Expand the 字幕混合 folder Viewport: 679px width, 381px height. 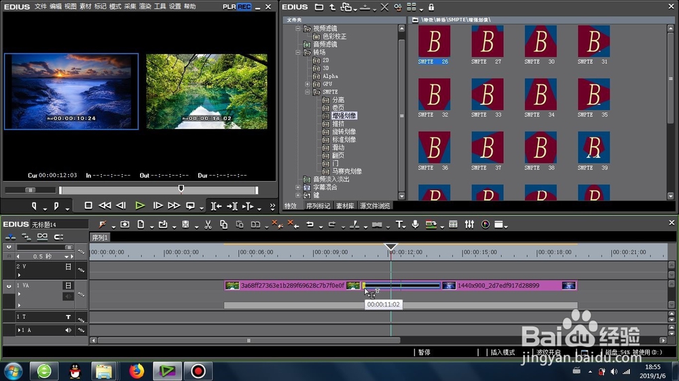coord(298,187)
